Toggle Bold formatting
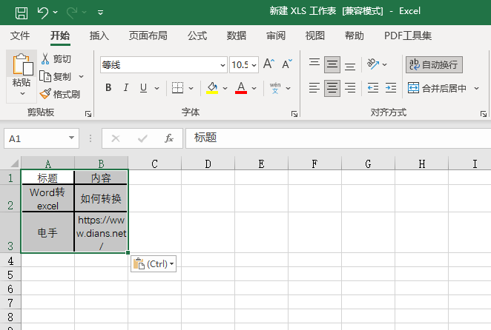 (x=108, y=88)
